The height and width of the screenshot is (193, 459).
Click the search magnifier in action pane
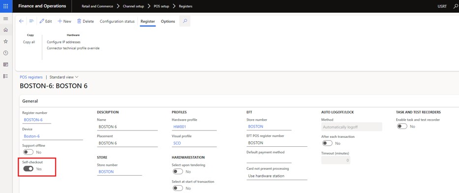click(184, 21)
